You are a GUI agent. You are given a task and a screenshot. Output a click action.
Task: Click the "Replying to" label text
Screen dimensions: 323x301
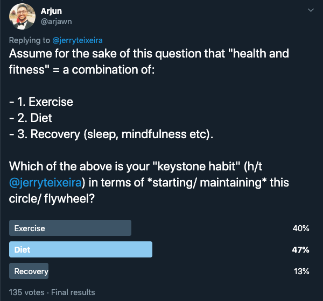pyautogui.click(x=30, y=40)
